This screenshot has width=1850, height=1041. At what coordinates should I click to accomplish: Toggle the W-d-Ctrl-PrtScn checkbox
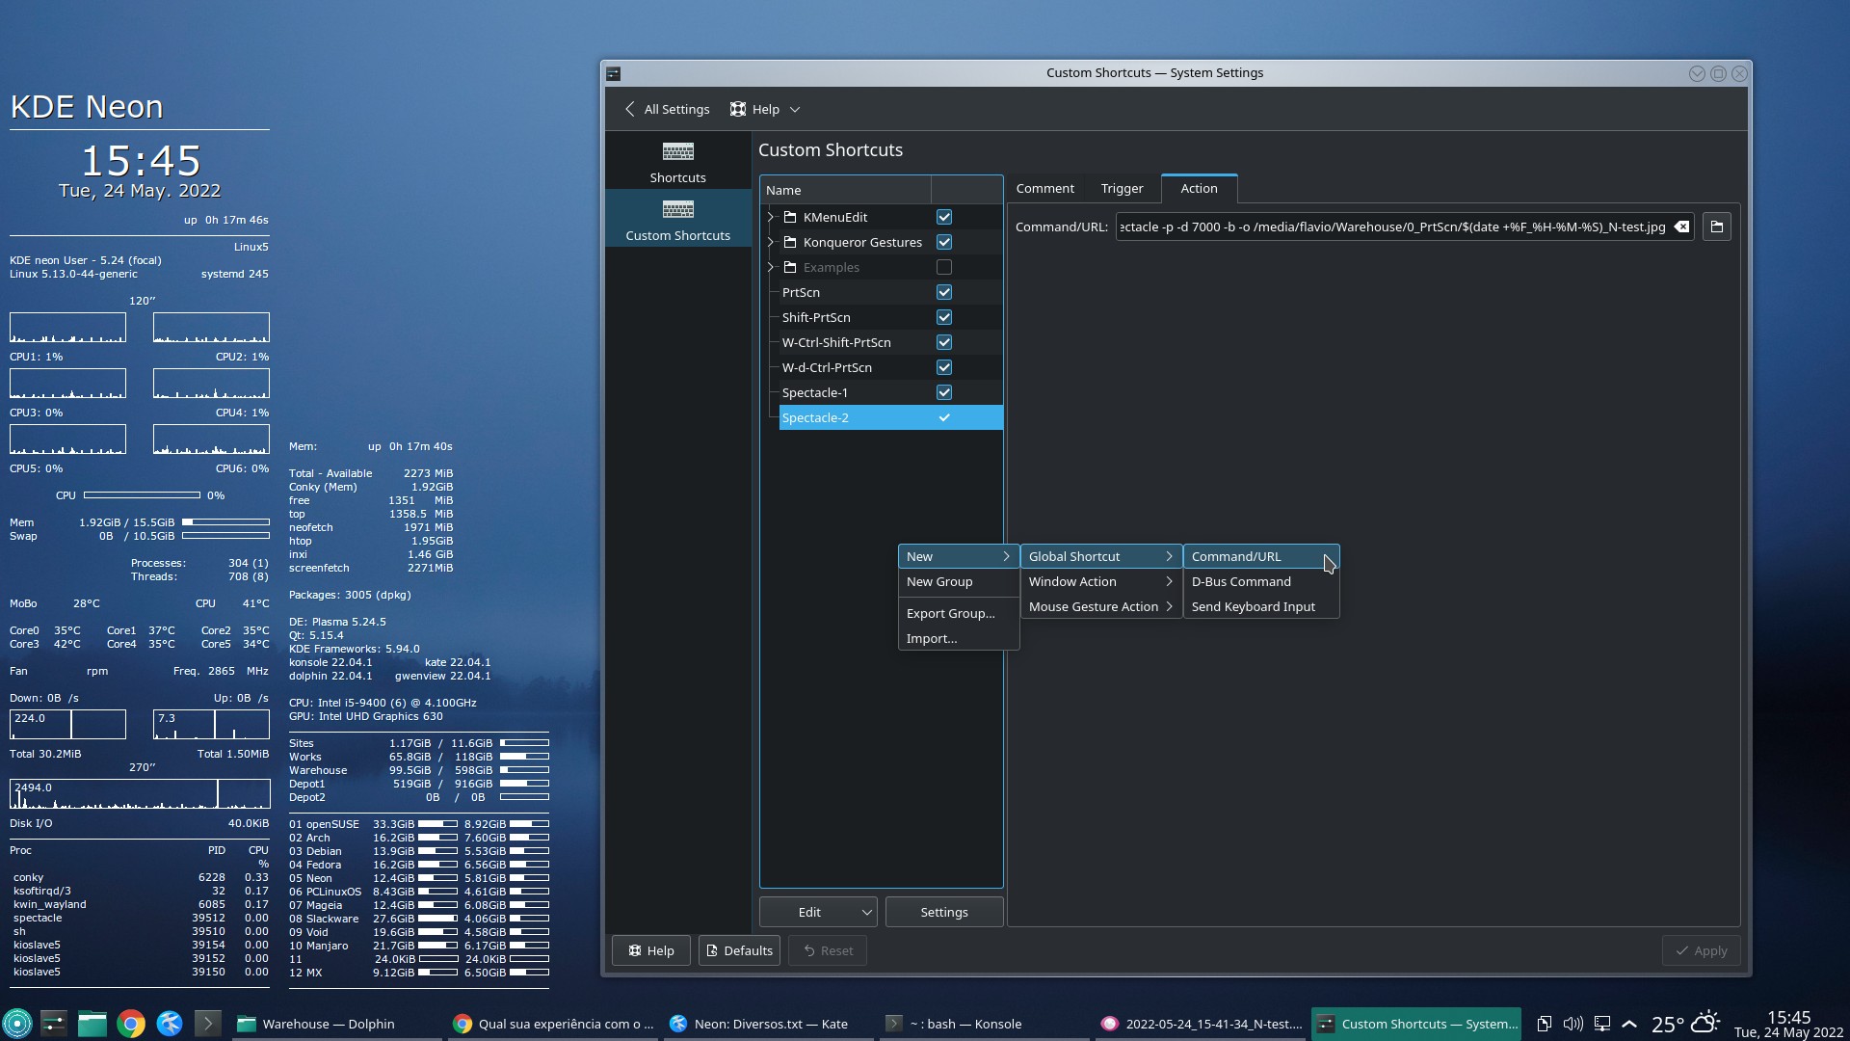click(x=944, y=367)
